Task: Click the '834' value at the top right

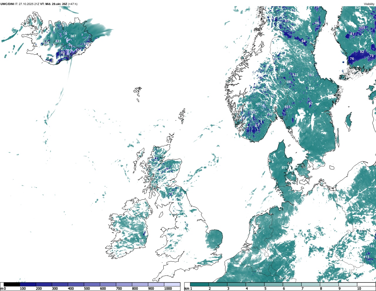Action: pos(358,8)
